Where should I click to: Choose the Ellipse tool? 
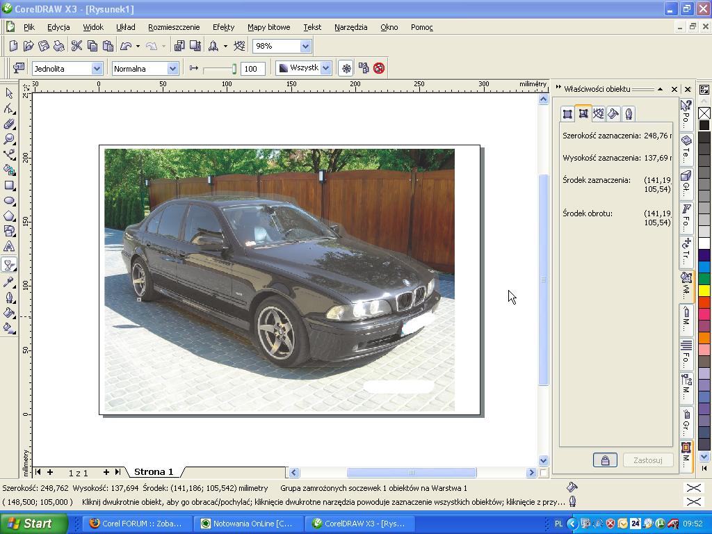pyautogui.click(x=9, y=201)
